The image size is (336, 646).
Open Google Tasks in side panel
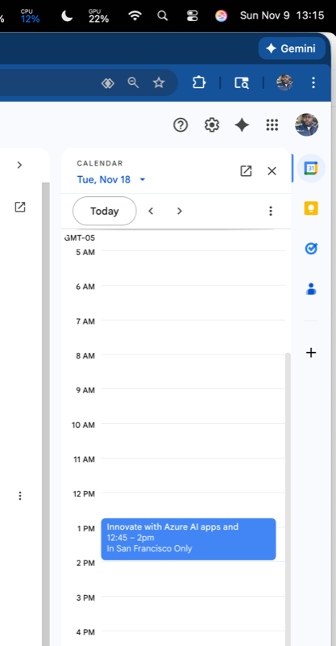point(311,249)
